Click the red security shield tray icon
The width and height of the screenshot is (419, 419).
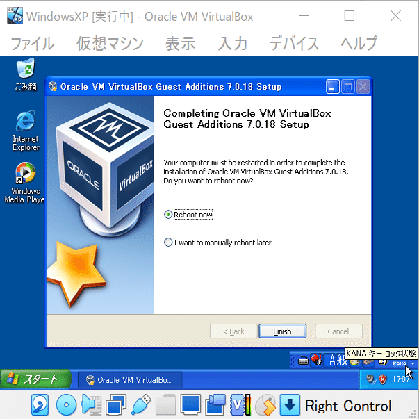383,379
